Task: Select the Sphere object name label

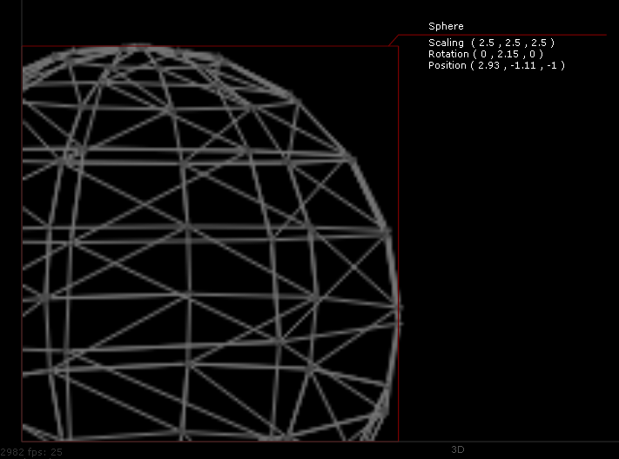Action: pyautogui.click(x=446, y=26)
